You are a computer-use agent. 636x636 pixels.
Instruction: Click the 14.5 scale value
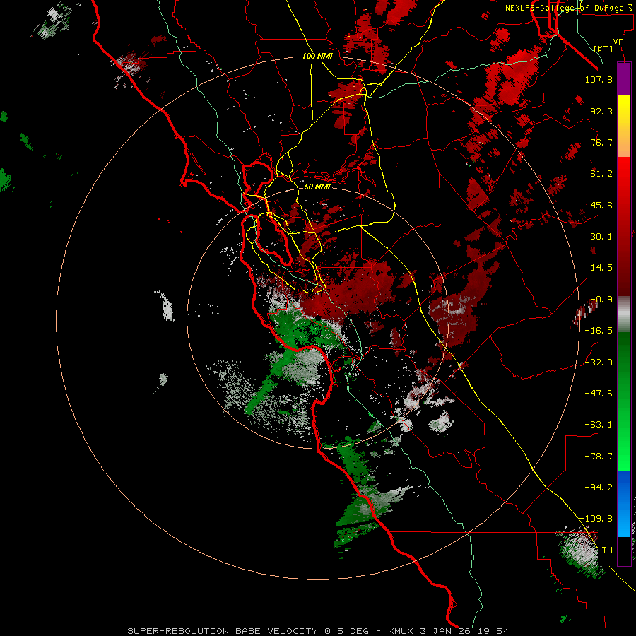click(x=601, y=268)
